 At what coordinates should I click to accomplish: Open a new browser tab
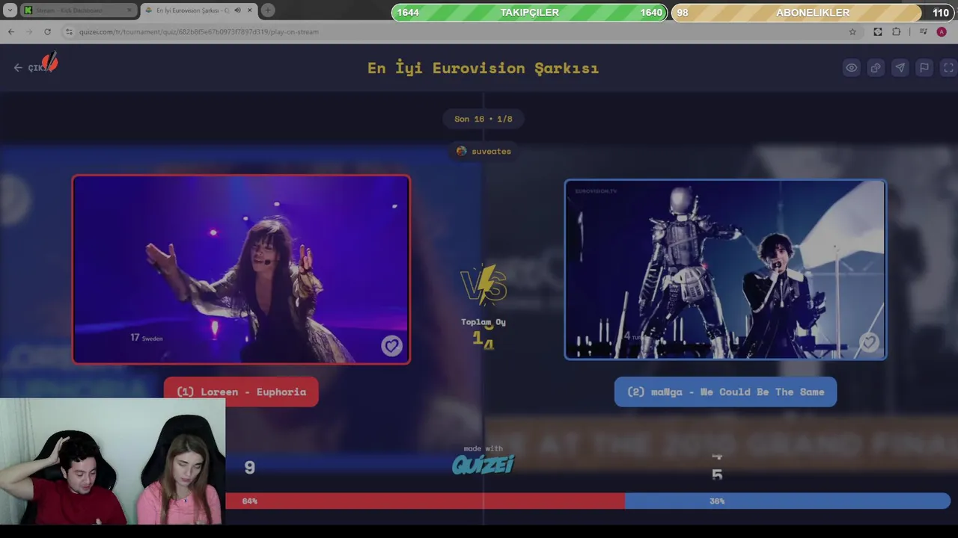coord(267,10)
